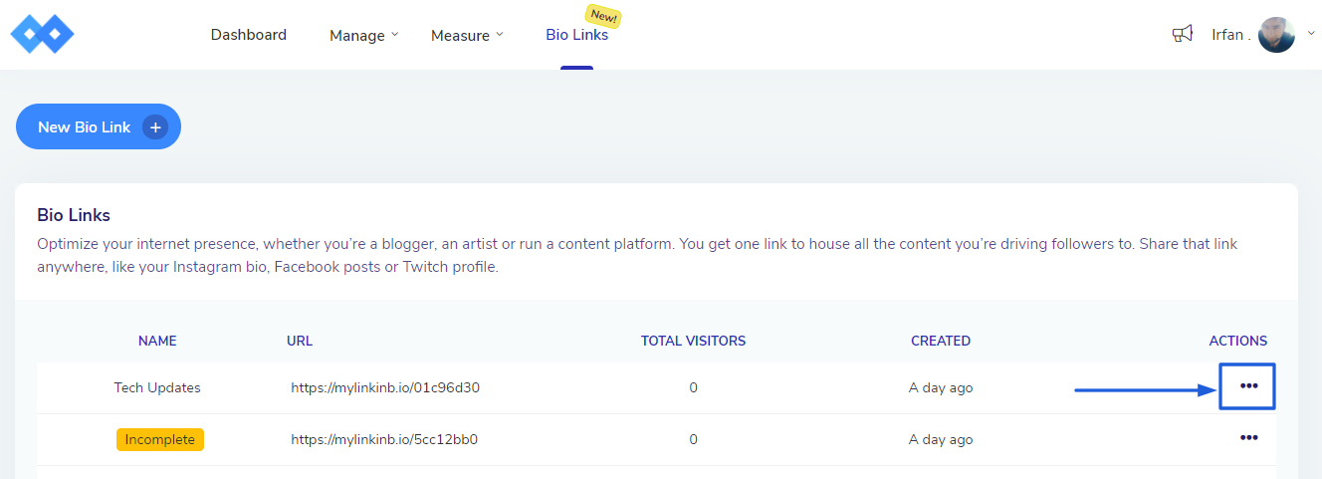This screenshot has width=1322, height=479.
Task: Open the mylinkinb.io/5cc12bb0 URL
Action: pyautogui.click(x=384, y=440)
